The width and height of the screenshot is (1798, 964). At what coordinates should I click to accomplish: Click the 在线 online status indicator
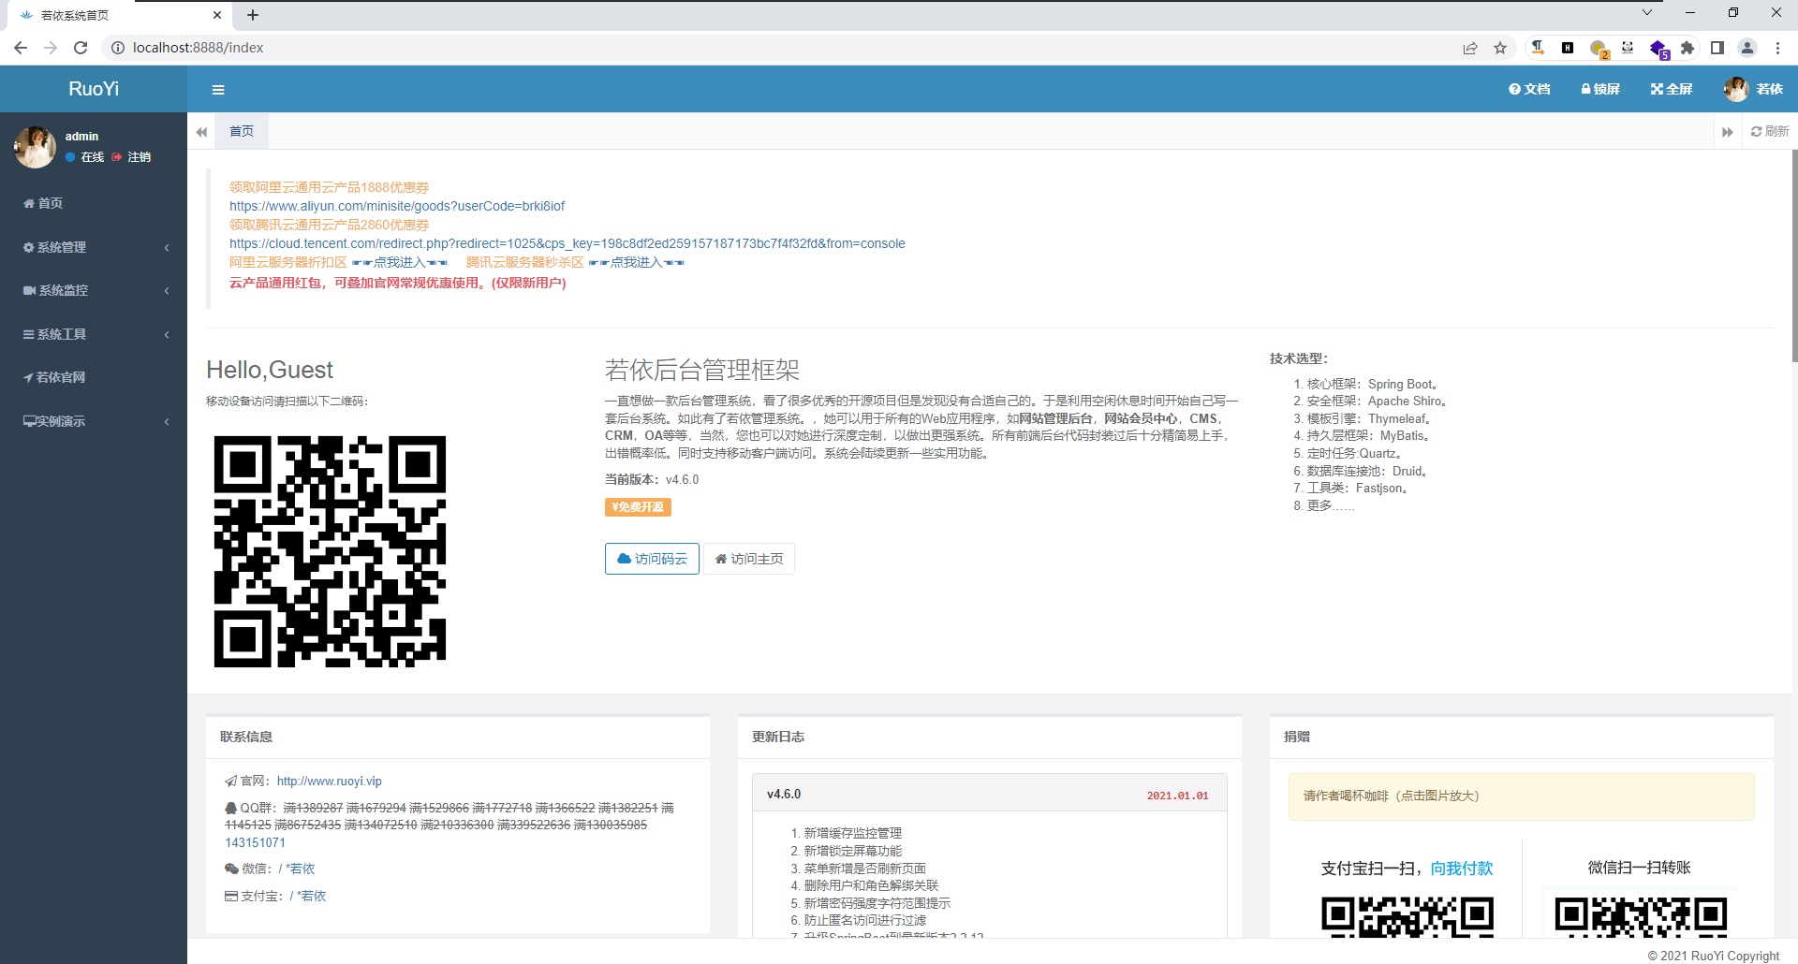tap(85, 157)
